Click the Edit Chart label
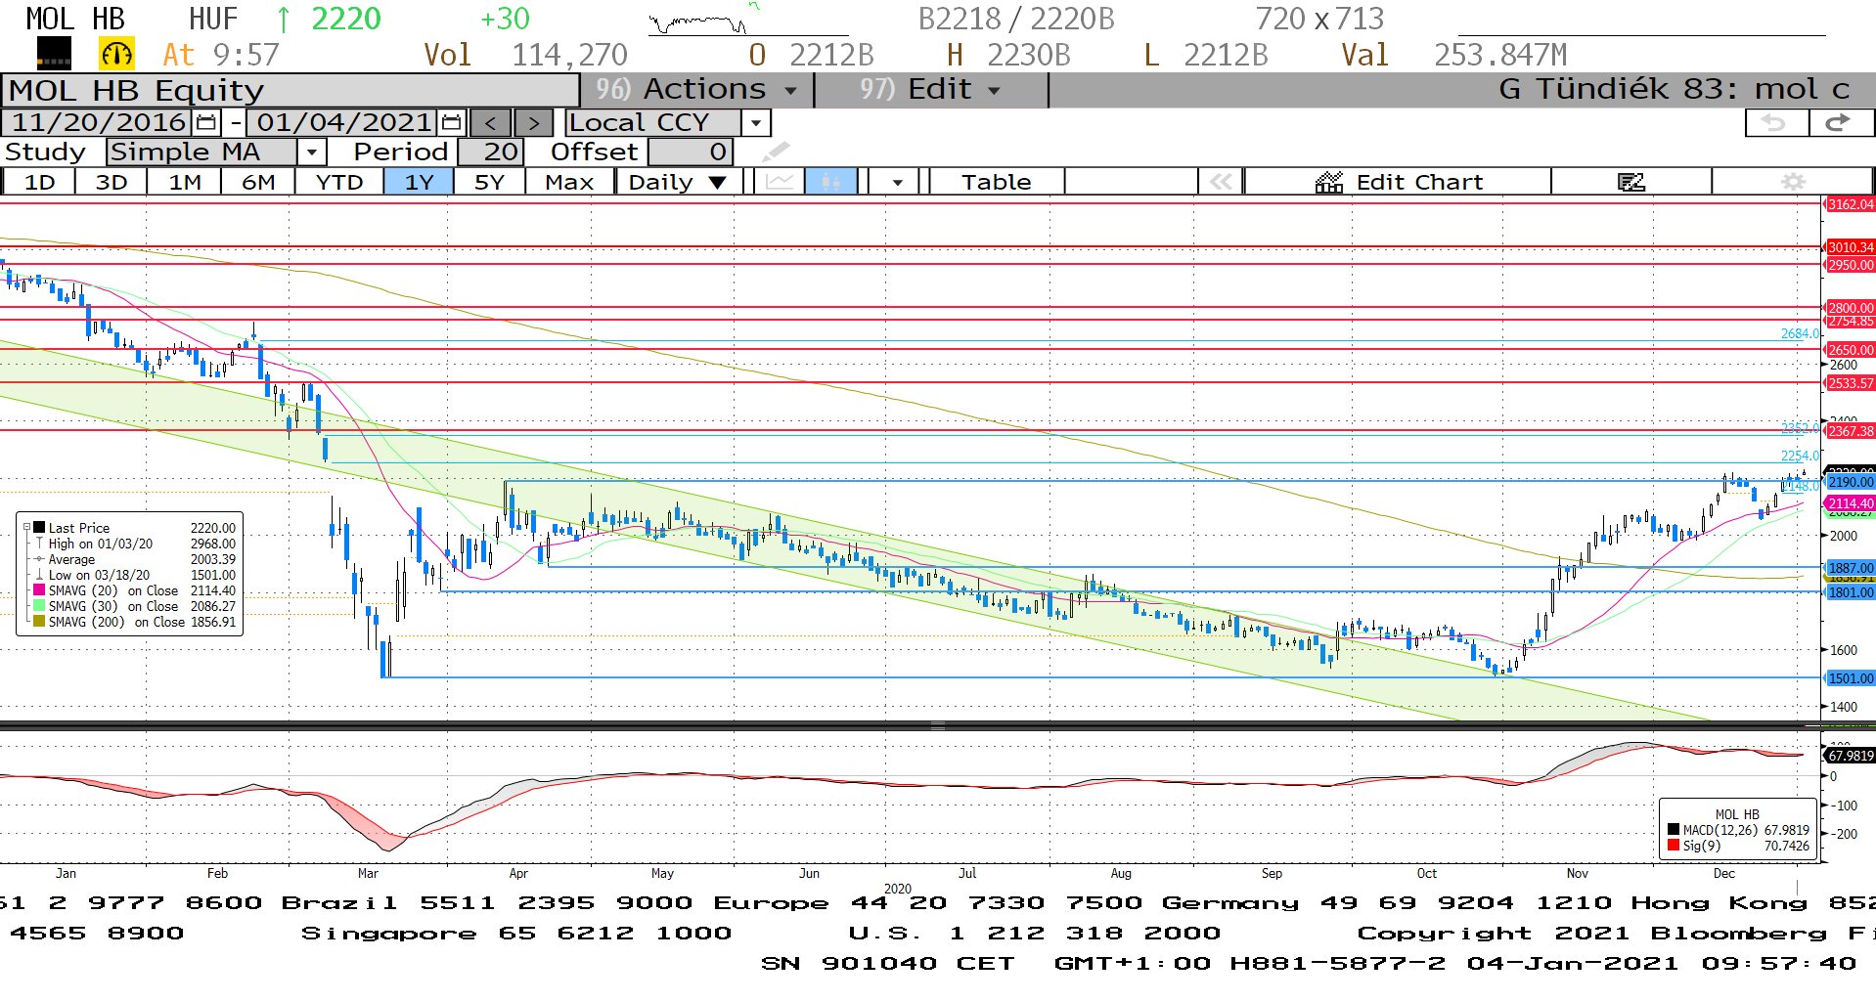Screen dimensions: 1876x1002 [x=1419, y=182]
